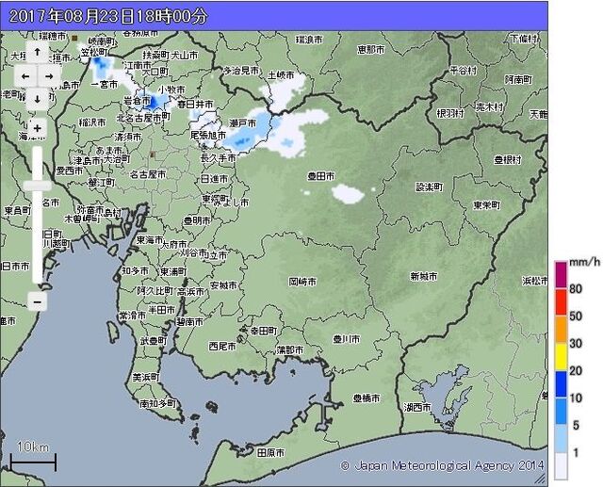Image resolution: width=603 pixels, height=487 pixels.
Task: Click the 尾張旭市 label on the map
Action: pos(208,136)
